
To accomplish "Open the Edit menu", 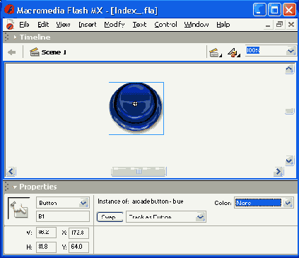I will tap(43, 25).
